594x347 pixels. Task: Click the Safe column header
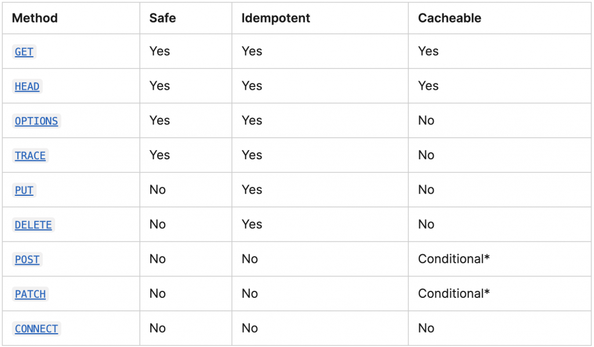click(162, 18)
